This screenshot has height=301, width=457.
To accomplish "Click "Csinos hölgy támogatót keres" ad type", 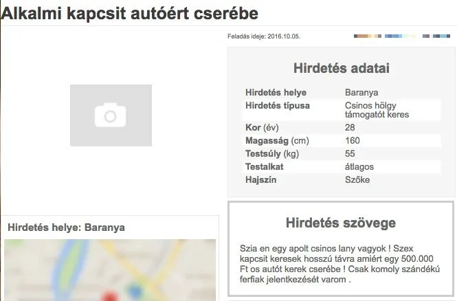I will point(377,110).
